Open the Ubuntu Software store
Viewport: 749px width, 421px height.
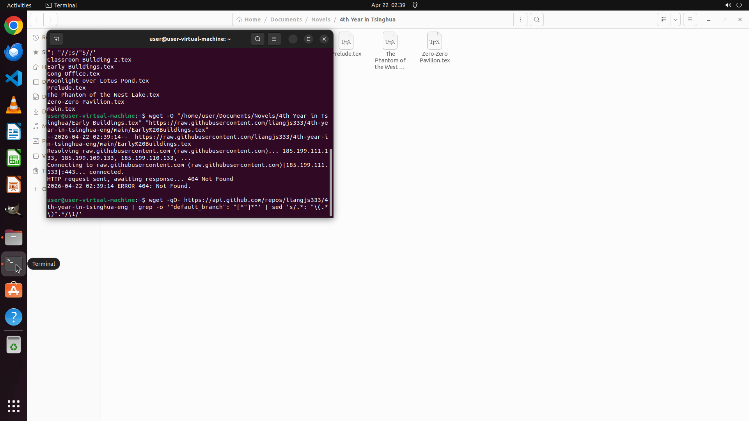14,290
